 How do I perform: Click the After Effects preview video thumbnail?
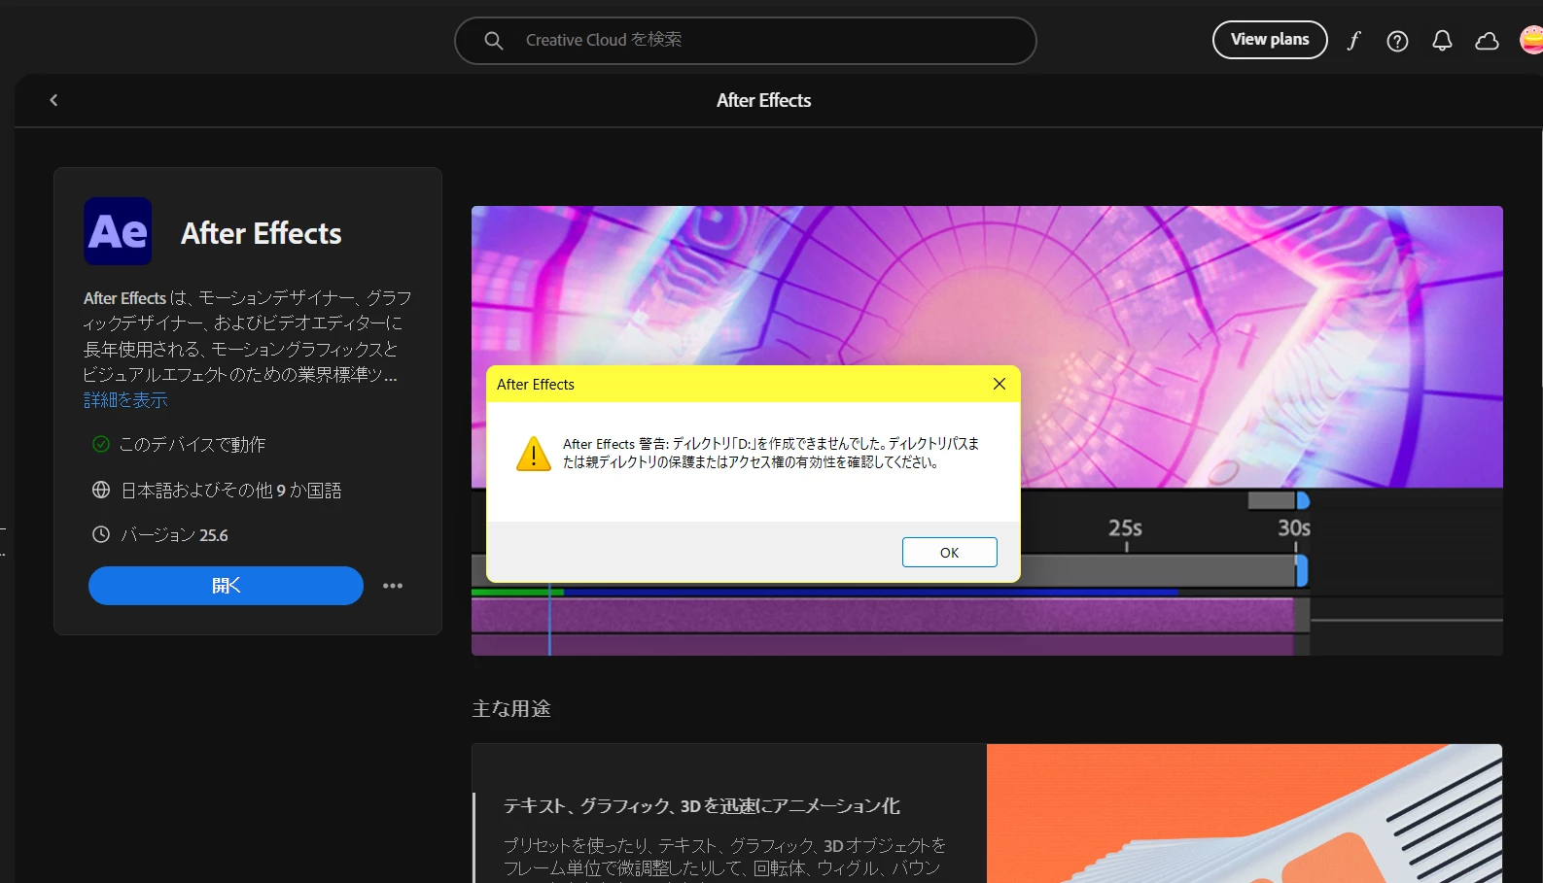point(987,430)
